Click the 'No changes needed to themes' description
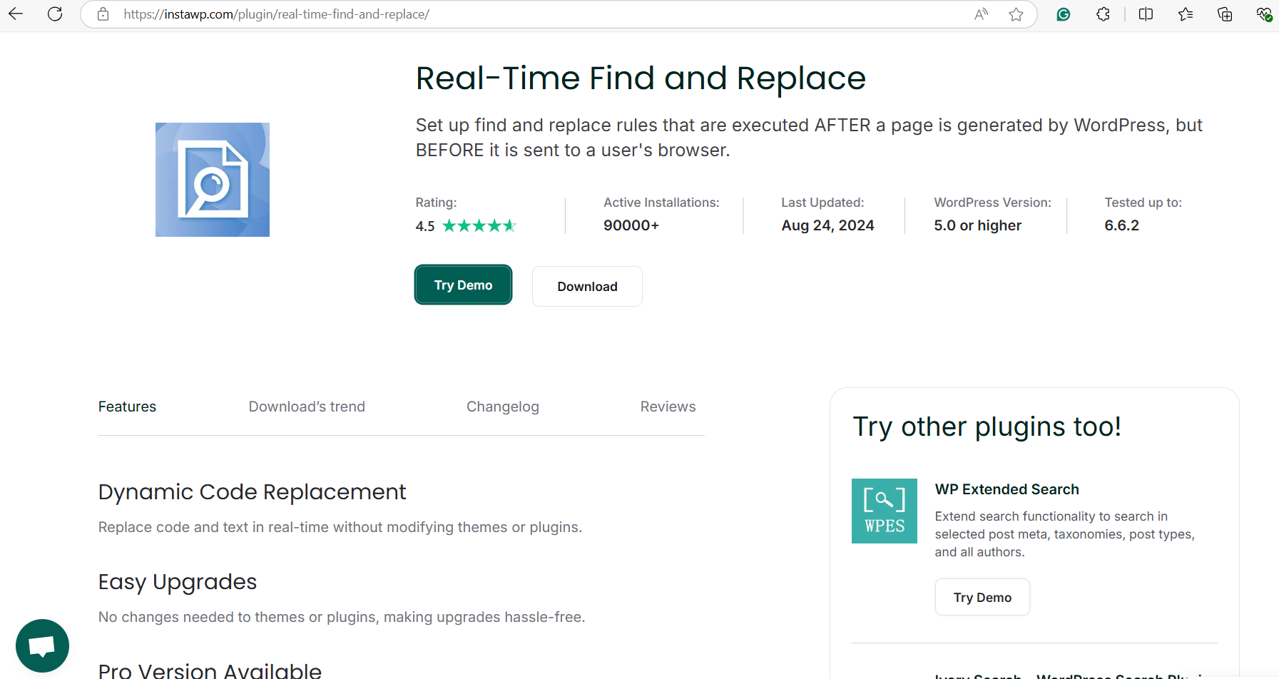 pos(342,617)
